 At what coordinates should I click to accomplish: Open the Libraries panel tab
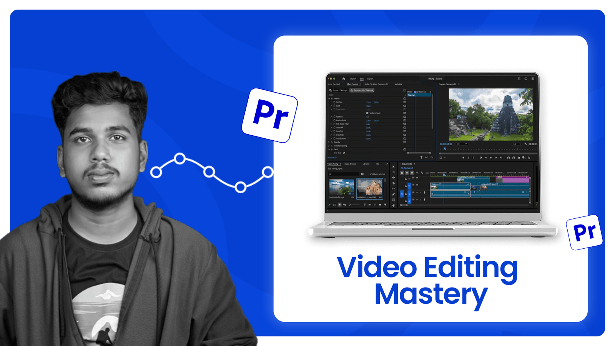[366, 164]
